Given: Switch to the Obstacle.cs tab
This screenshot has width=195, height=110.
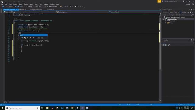Looking at the screenshot, I should [x=23, y=10].
